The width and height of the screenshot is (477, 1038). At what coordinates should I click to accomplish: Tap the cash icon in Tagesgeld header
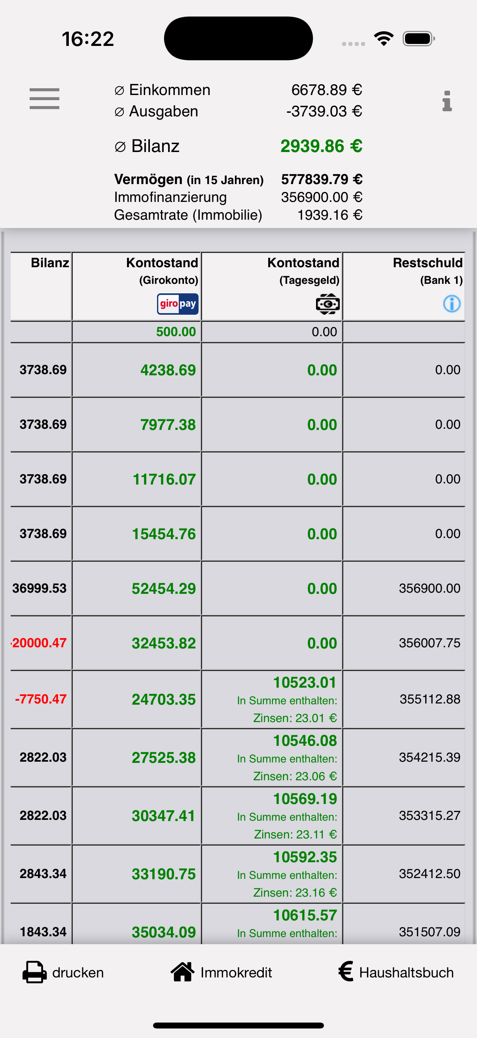tap(327, 304)
